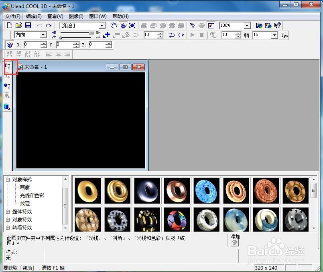Click the Insert Geometric Object cylinder tool
323x272 pixels.
7,106
